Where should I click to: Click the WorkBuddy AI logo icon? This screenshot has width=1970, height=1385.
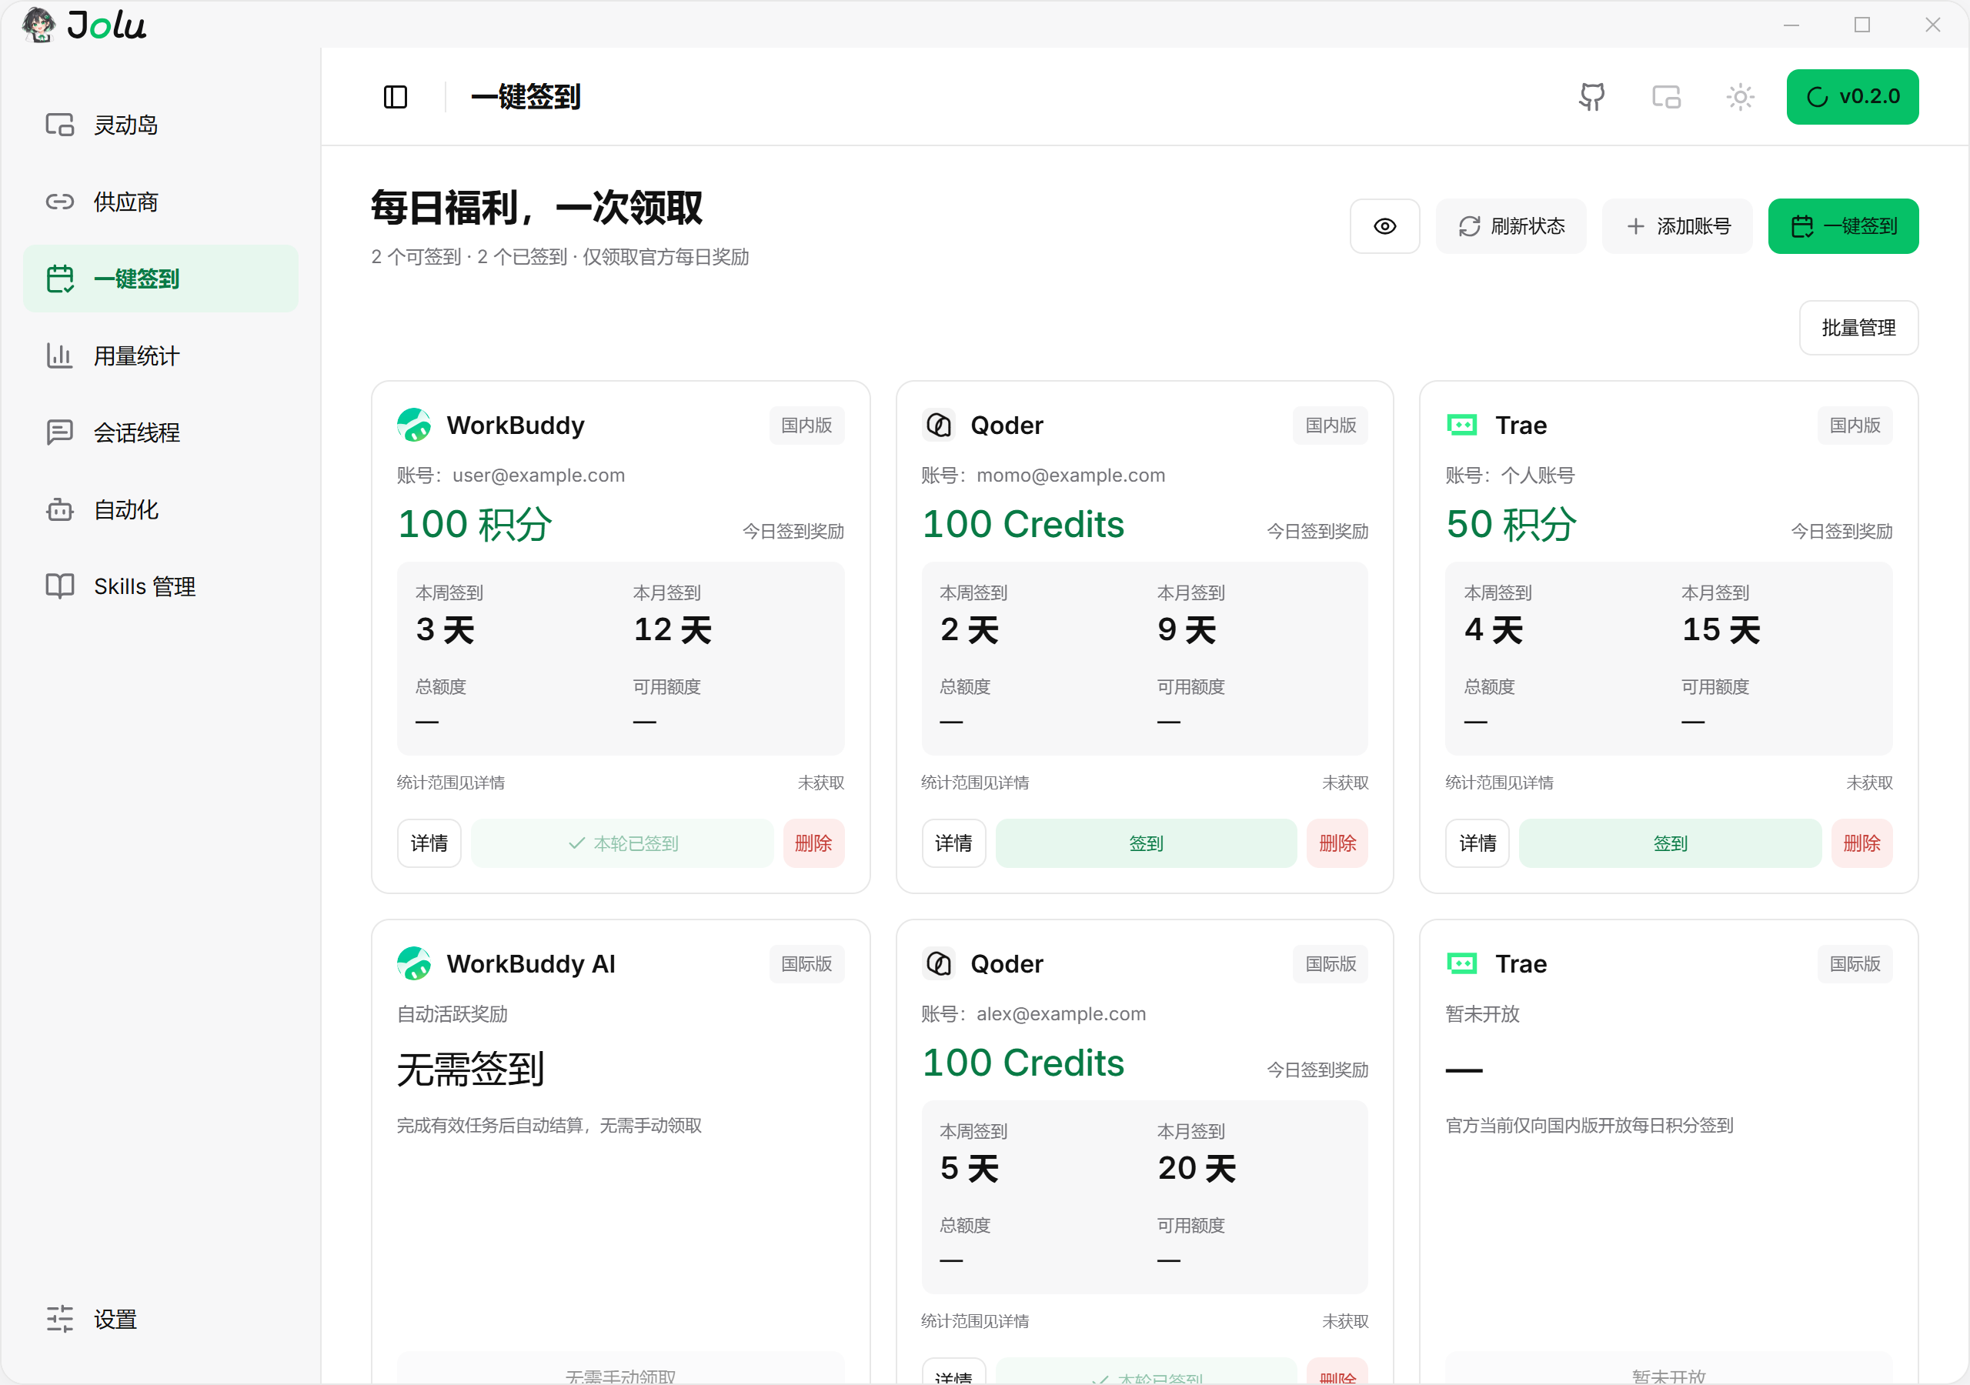(x=415, y=963)
